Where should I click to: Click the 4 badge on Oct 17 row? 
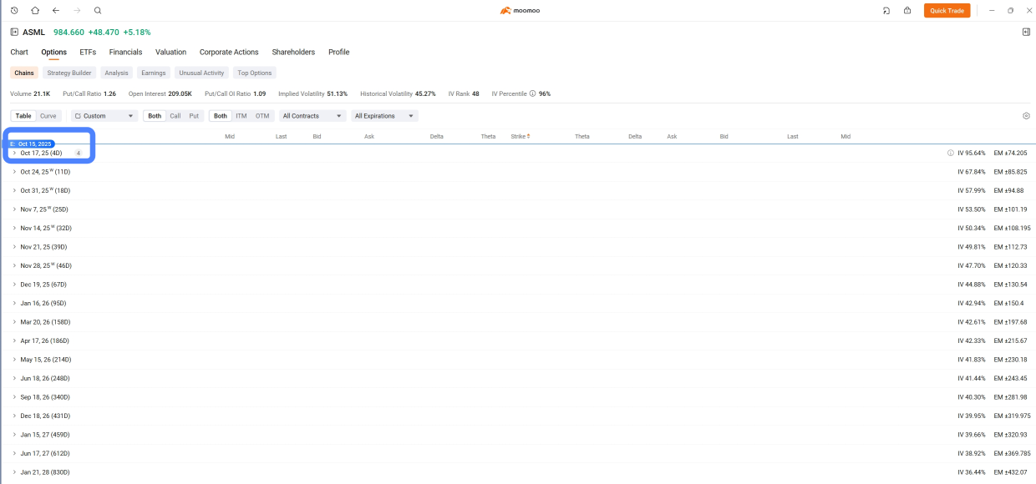[79, 153]
